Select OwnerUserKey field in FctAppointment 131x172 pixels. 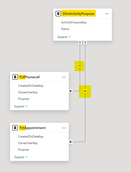(28, 143)
